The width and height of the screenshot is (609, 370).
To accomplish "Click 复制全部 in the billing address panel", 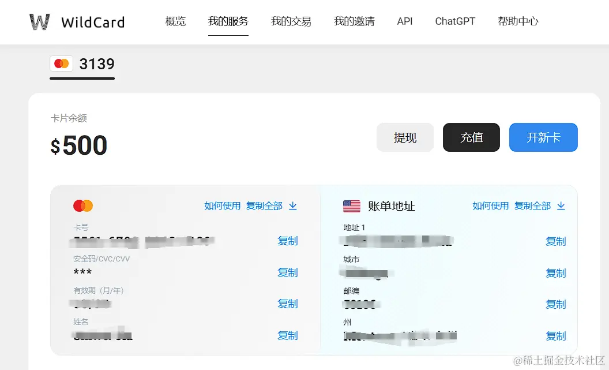I will pyautogui.click(x=532, y=205).
